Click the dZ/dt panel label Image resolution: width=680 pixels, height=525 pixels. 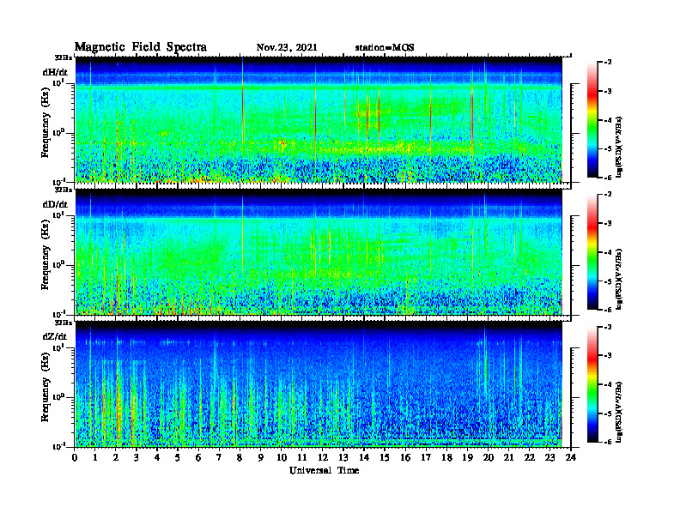point(55,336)
